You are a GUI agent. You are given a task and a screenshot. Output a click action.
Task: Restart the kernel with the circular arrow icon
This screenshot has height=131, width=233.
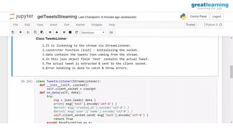[x=76, y=32]
